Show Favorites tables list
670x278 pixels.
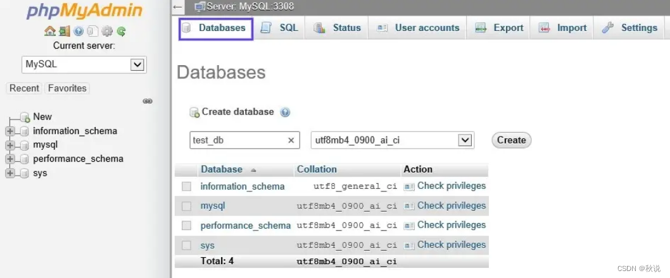[67, 88]
